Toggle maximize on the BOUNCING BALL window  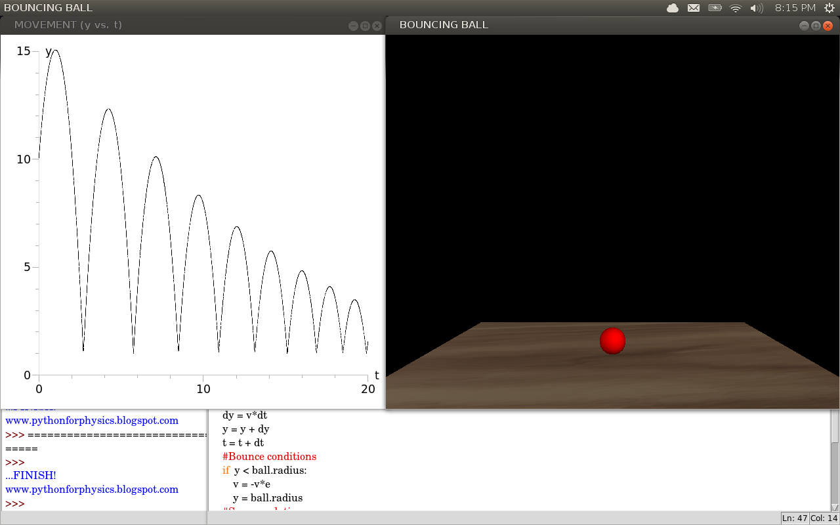point(814,26)
